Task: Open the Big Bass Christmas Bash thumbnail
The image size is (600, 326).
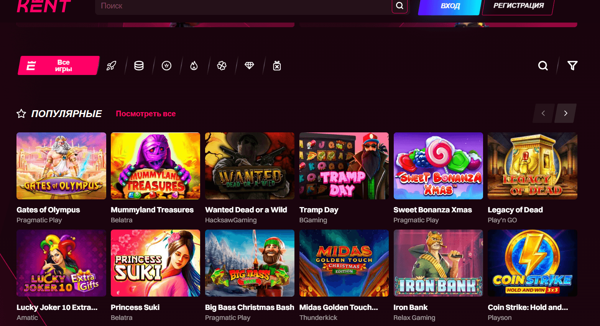Action: click(x=250, y=263)
